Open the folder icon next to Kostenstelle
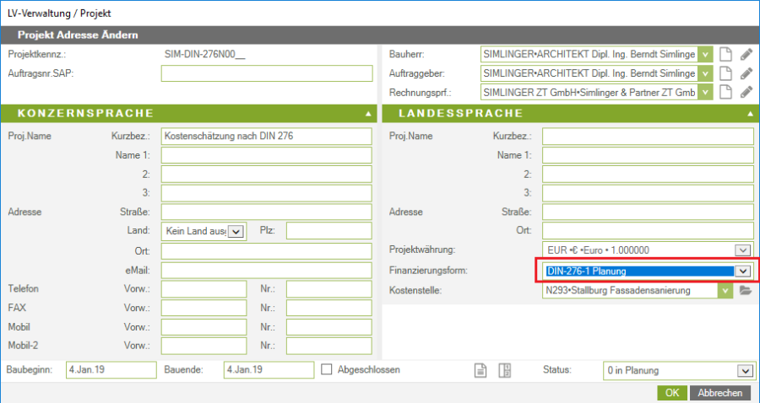Viewport: 760px width, 403px height. click(745, 291)
